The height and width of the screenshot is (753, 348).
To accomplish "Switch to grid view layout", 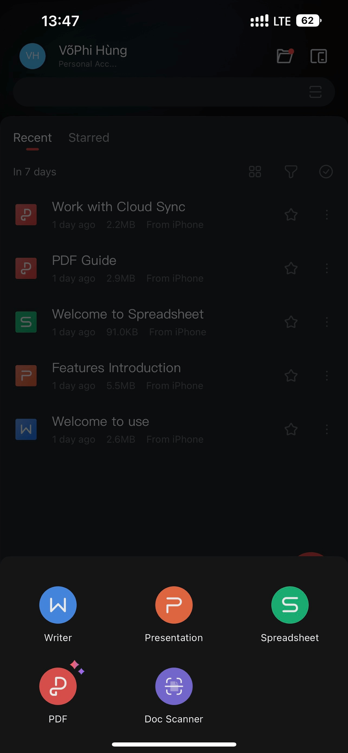I will pyautogui.click(x=255, y=172).
